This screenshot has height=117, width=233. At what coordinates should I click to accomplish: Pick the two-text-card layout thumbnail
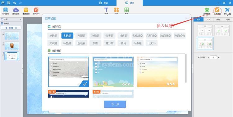(x=205, y=30)
